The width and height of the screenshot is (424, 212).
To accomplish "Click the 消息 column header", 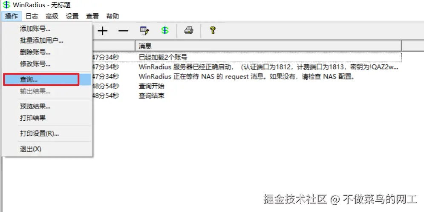I will tap(268, 46).
